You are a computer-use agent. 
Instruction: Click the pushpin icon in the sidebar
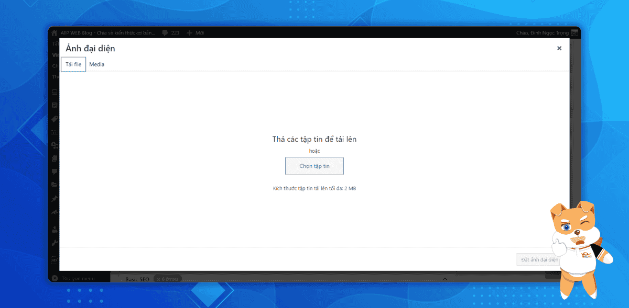click(55, 199)
